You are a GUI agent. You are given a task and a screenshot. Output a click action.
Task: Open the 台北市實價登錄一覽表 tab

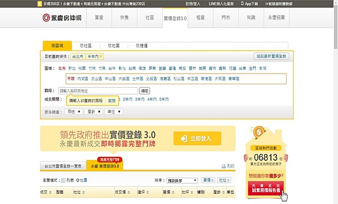(x=63, y=166)
